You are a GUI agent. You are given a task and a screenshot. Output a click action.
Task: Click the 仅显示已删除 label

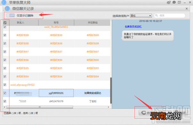25,16
